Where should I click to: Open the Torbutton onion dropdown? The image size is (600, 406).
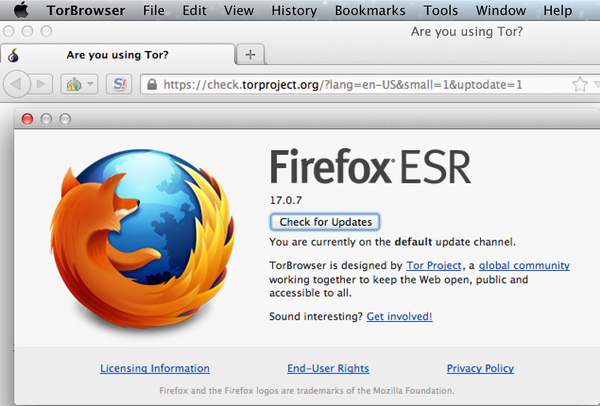pyautogui.click(x=79, y=85)
